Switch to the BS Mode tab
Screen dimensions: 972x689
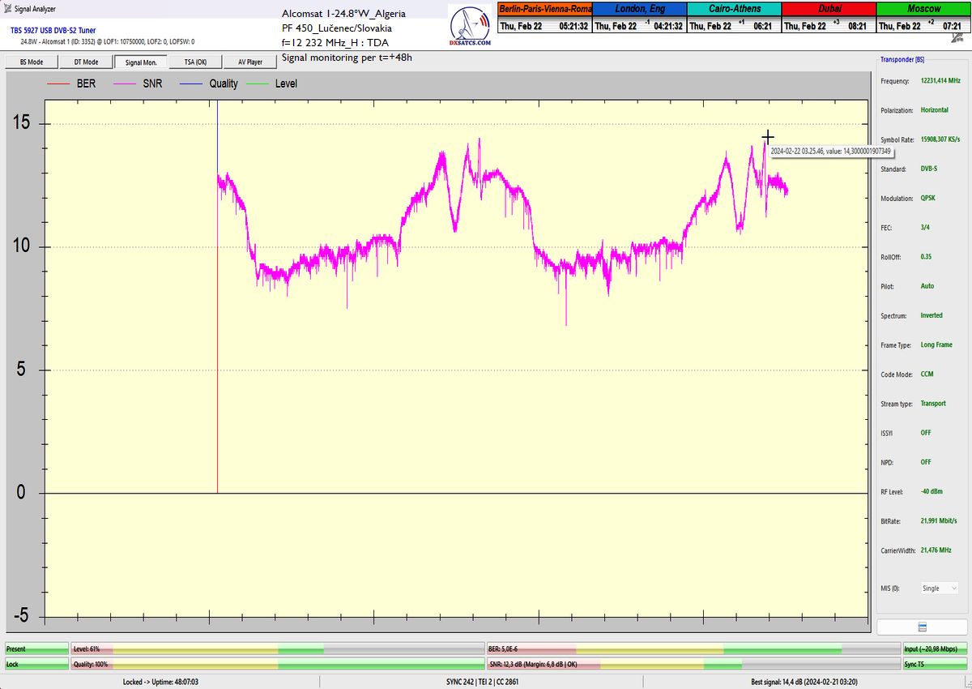click(31, 62)
